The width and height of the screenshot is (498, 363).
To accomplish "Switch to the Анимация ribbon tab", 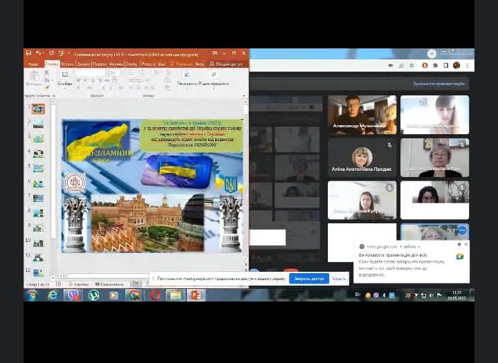I will coord(116,64).
